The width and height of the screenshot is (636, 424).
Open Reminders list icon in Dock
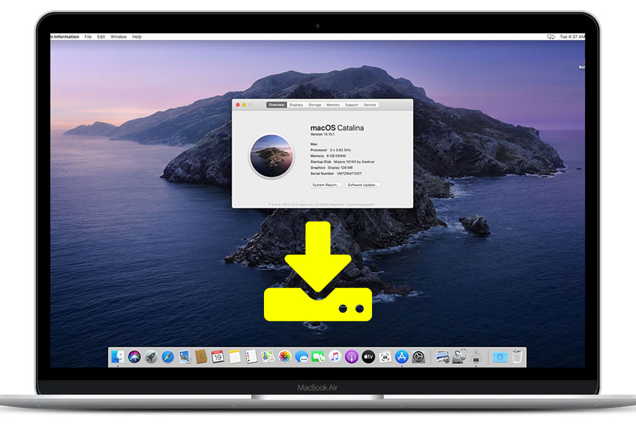point(251,357)
